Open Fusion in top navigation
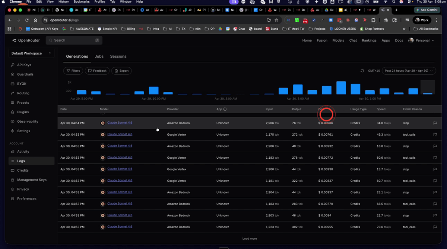 coord(322,40)
